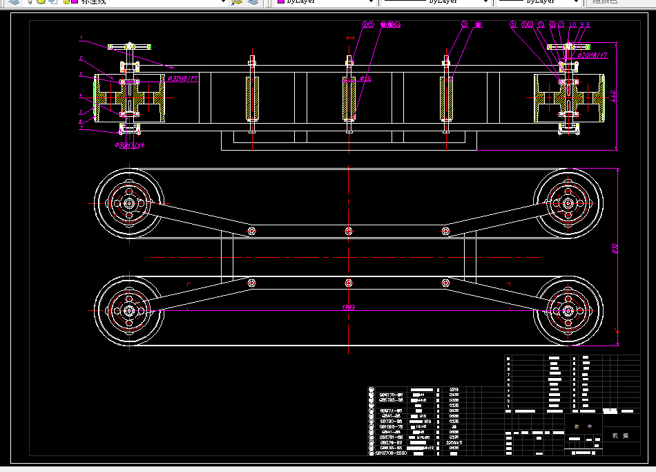The image size is (656, 472).
Task: Click the GB10708-2000 table cell
Action: click(391, 453)
